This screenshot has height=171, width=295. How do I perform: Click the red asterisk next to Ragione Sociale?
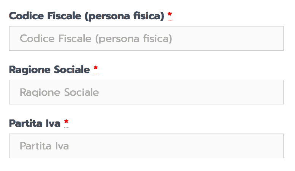pos(95,69)
